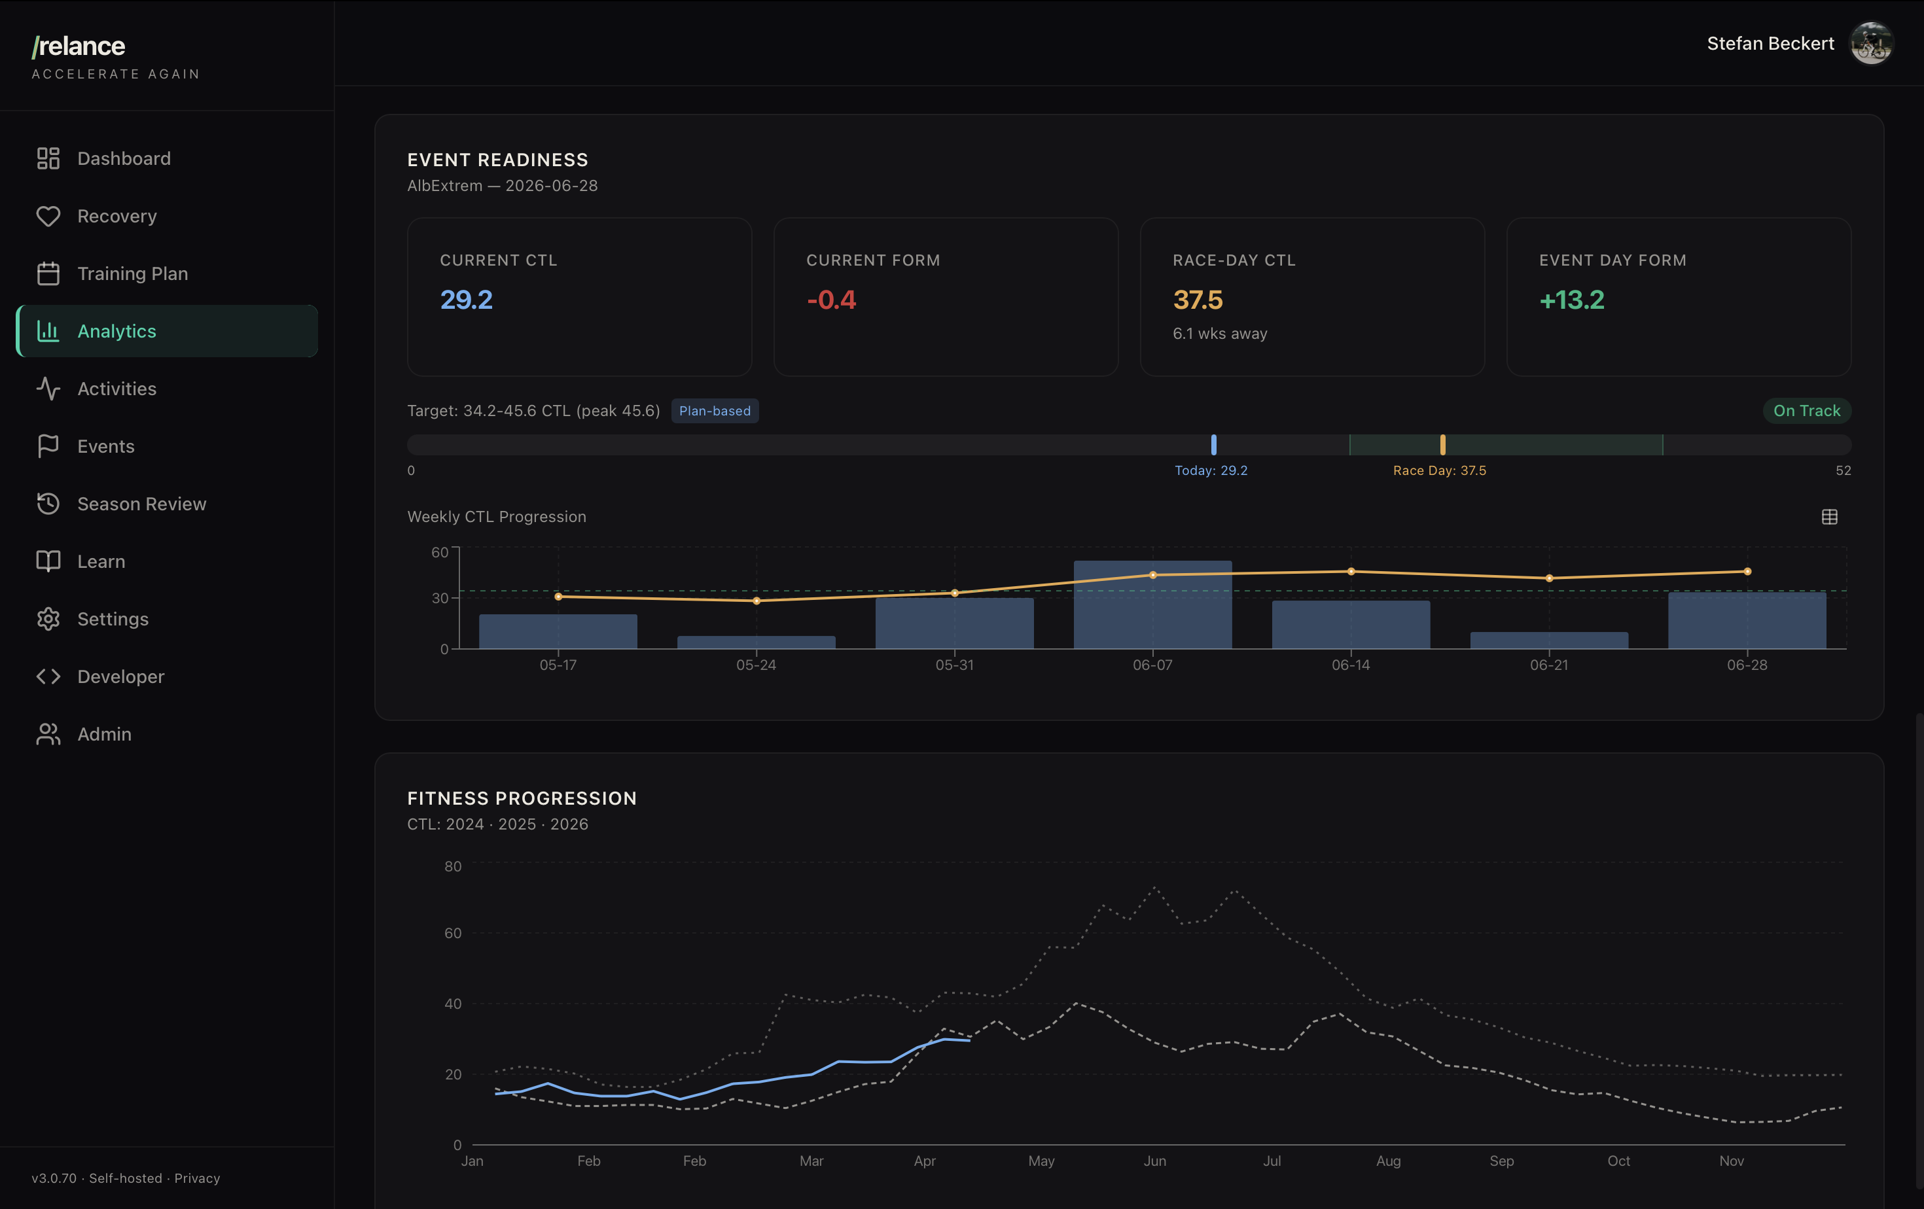This screenshot has height=1209, width=1924.
Task: Click 'AlbExtrem — 2026-06-28' subtitle
Action: 502,185
